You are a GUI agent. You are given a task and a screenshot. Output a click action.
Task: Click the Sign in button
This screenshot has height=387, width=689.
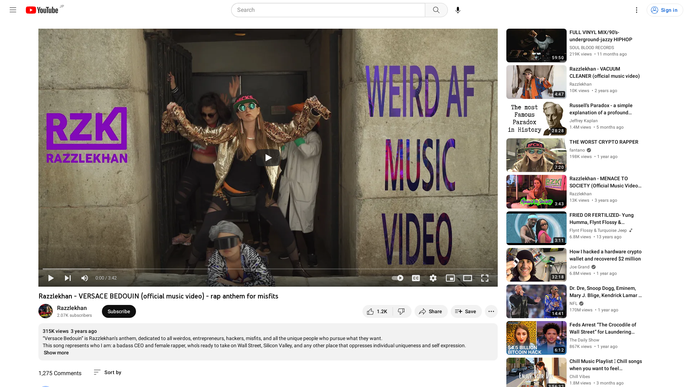[x=665, y=10]
